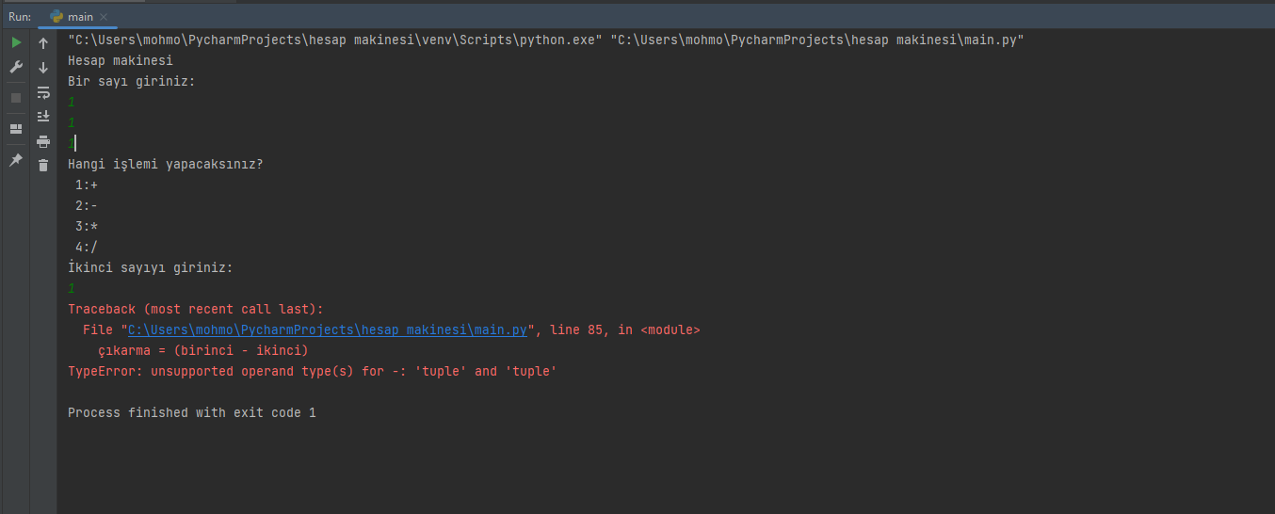The image size is (1275, 514).
Task: Click the TypeError message line
Action: 313,372
